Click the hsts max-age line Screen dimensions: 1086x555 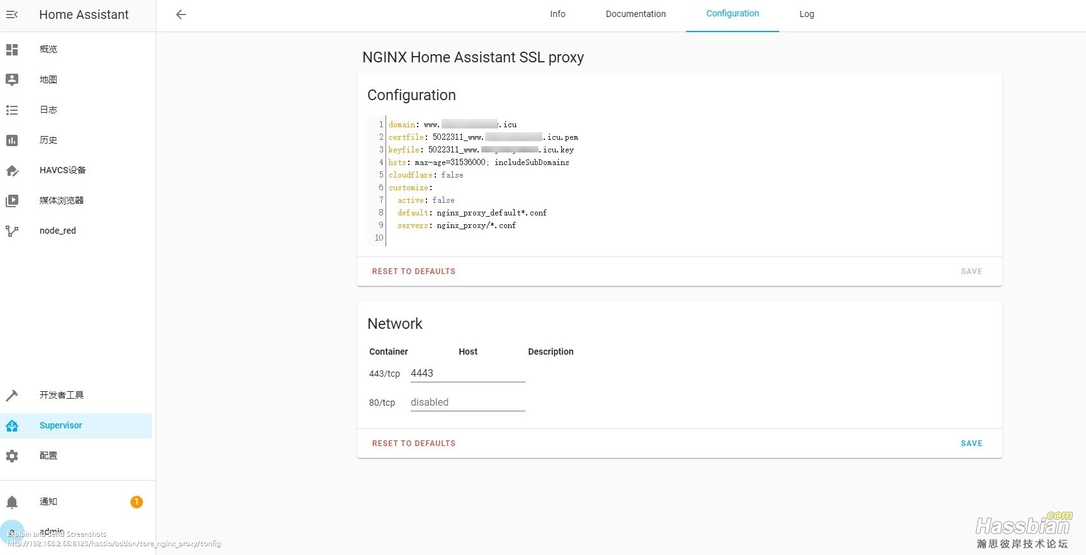(x=479, y=163)
